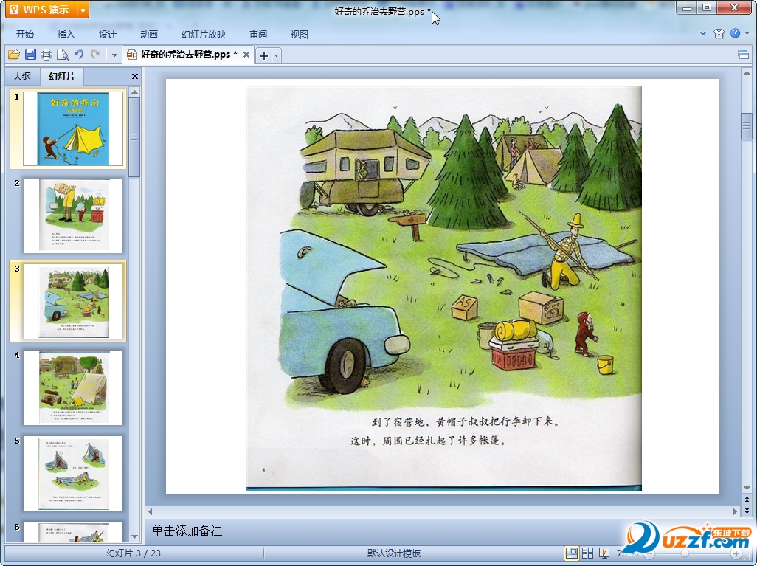Go to previous slide double-arrow button

point(747,500)
